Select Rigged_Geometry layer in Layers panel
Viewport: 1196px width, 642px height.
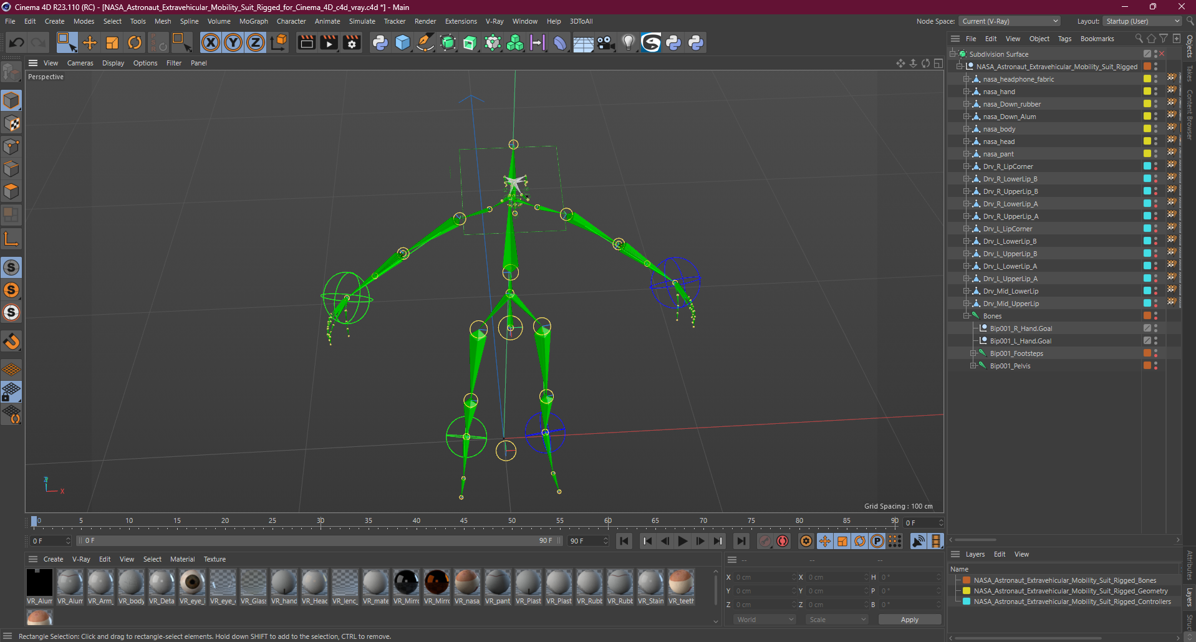point(1071,591)
